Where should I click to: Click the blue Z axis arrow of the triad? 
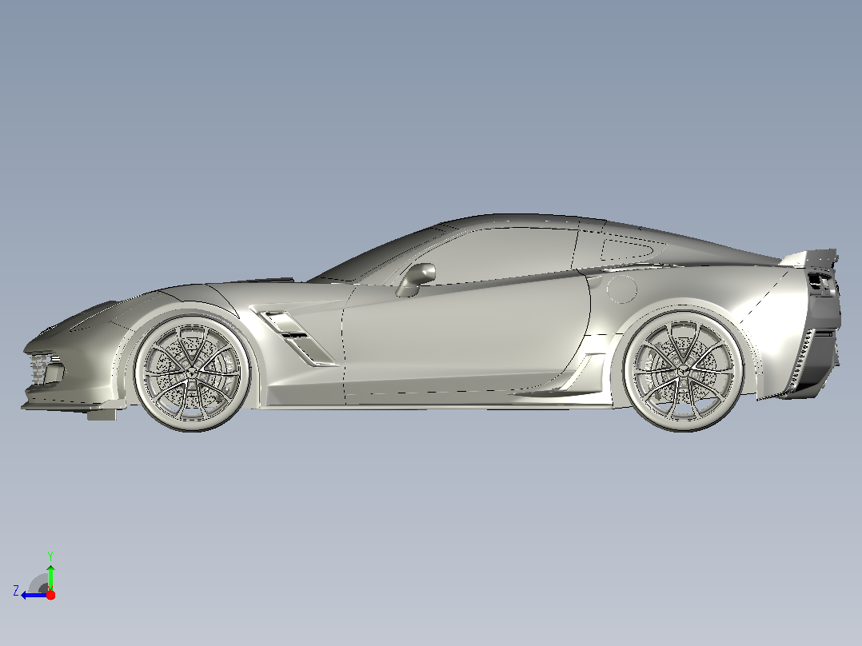34,596
